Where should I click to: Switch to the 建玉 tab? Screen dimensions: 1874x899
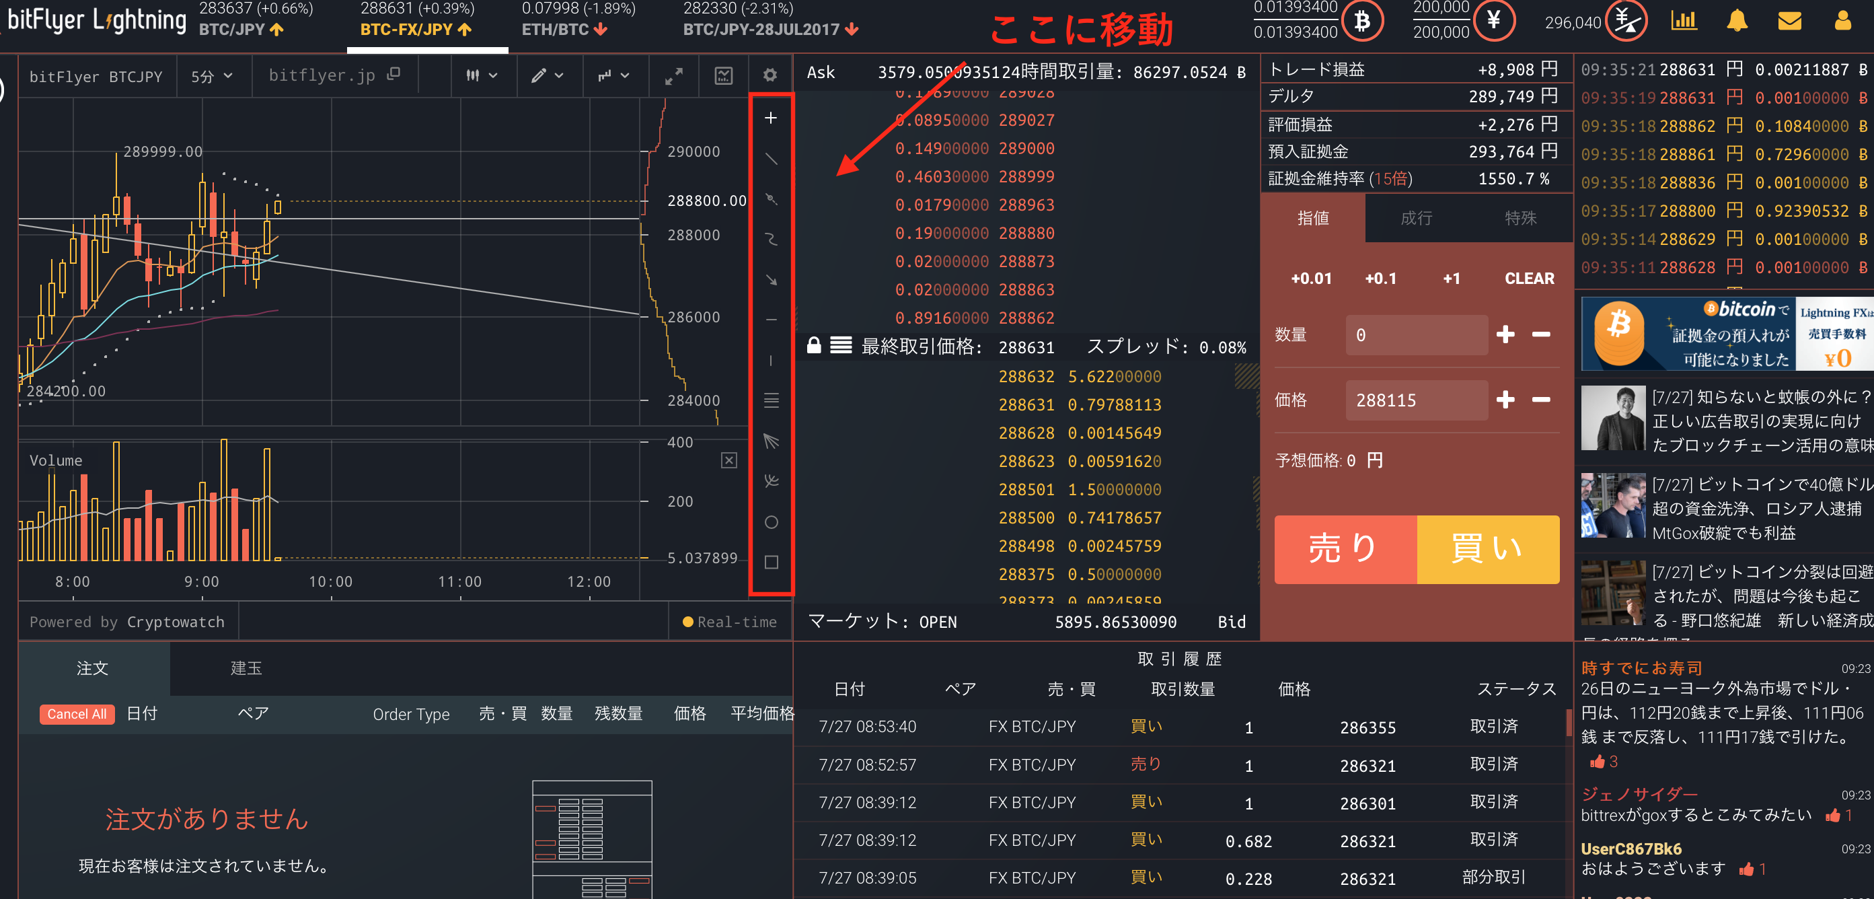coord(246,668)
